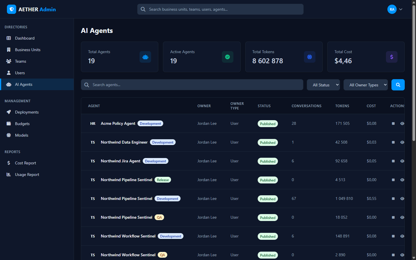View Workflow Sentinel Development eye icon
416x260 pixels.
tap(402, 236)
